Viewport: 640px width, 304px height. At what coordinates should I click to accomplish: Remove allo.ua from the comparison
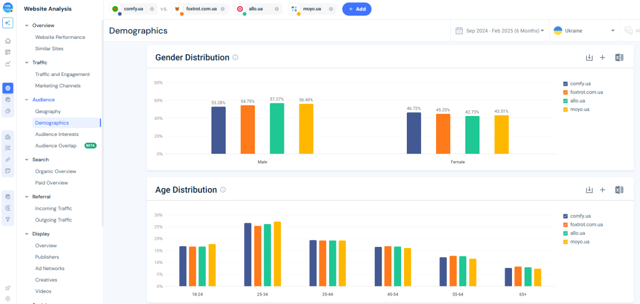click(277, 9)
